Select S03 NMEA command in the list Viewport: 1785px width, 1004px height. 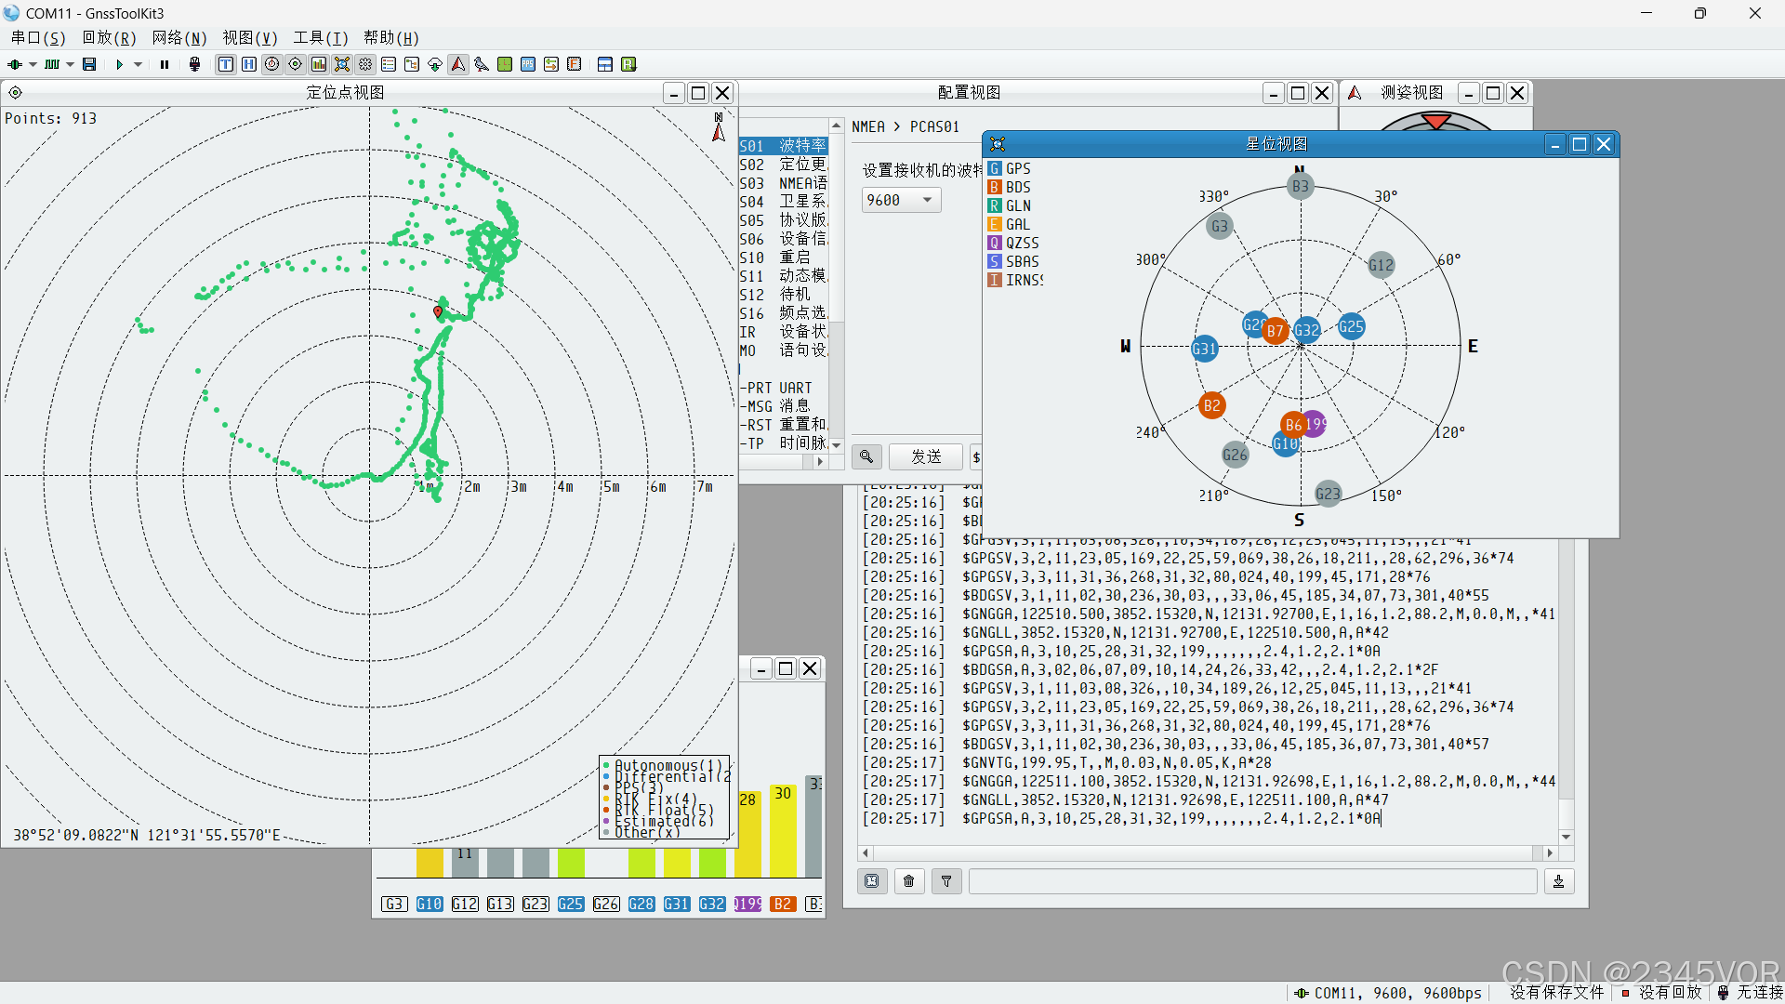pos(784,183)
